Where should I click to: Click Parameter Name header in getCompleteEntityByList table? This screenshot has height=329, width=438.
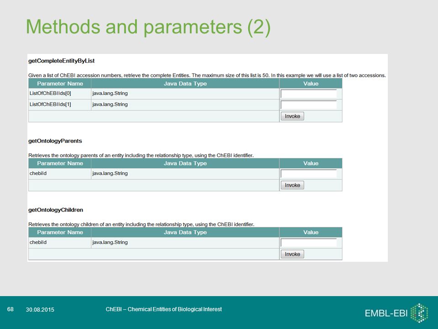tap(60, 83)
